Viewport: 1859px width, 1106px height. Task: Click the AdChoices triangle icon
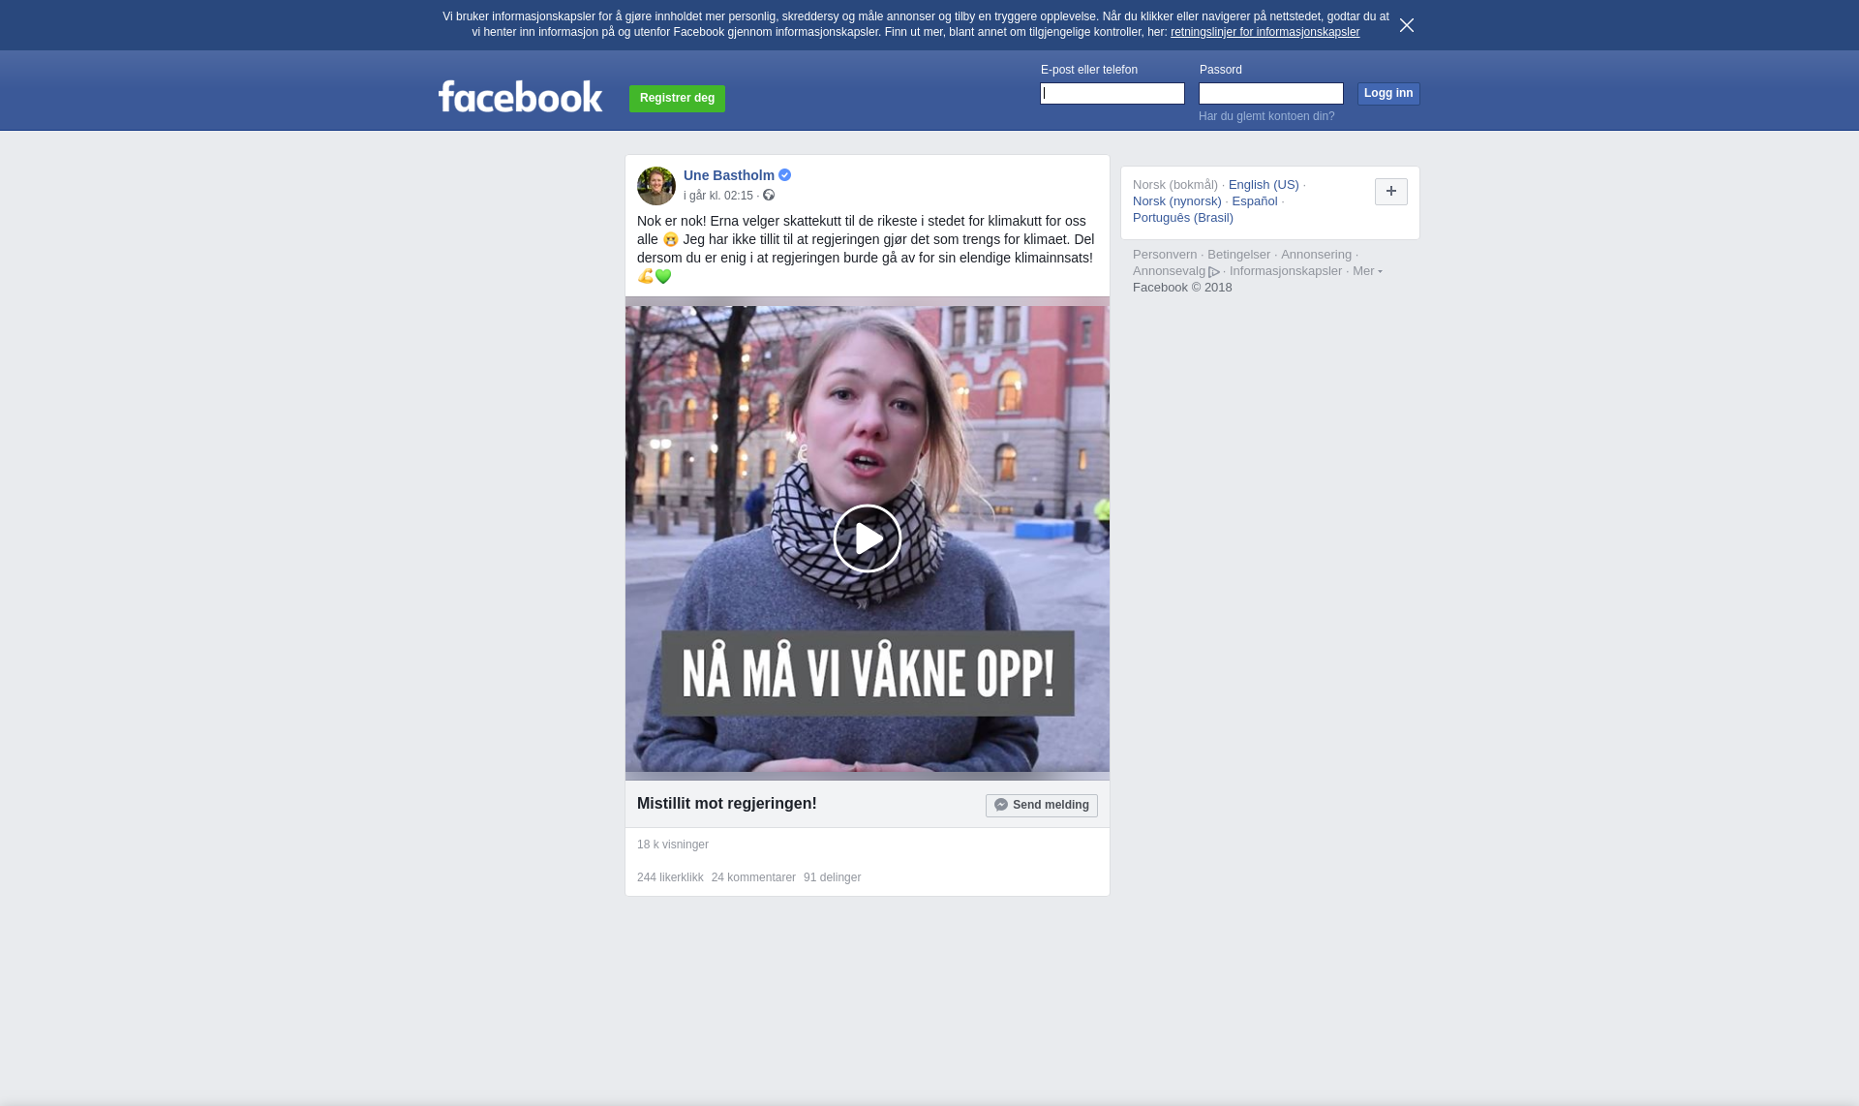(1214, 272)
